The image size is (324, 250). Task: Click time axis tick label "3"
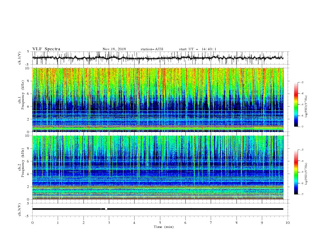(109, 223)
